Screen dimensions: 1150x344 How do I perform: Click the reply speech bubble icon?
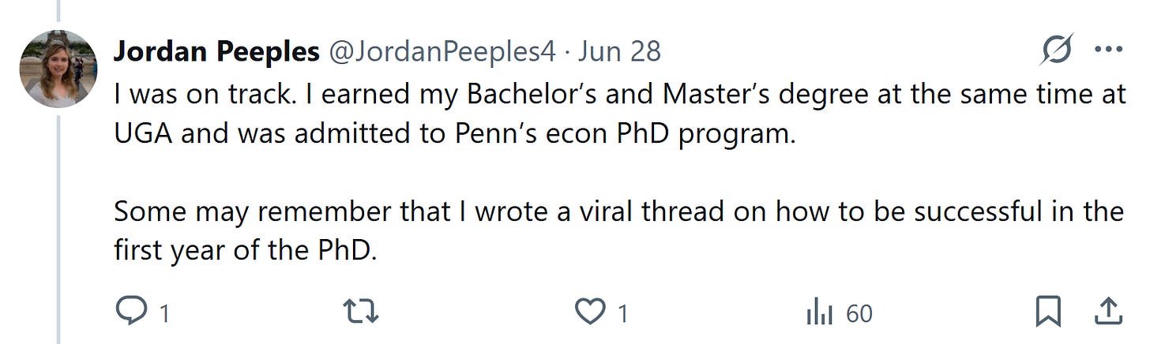pyautogui.click(x=128, y=313)
